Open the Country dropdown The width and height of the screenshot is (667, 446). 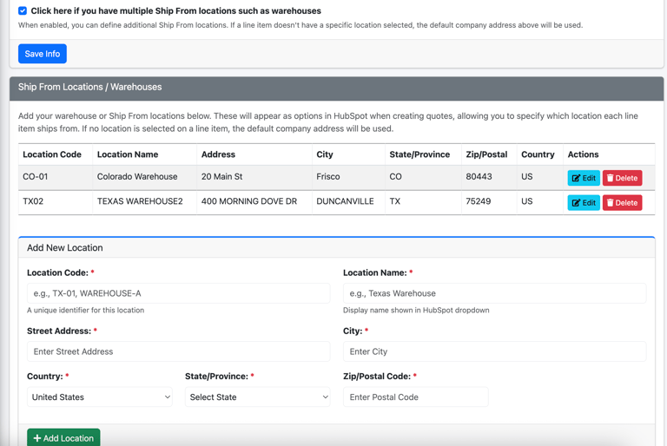(x=100, y=397)
